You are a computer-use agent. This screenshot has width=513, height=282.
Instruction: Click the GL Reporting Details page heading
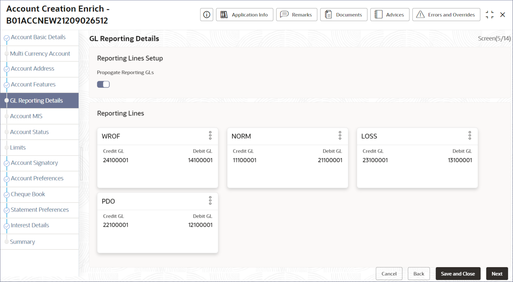124,39
